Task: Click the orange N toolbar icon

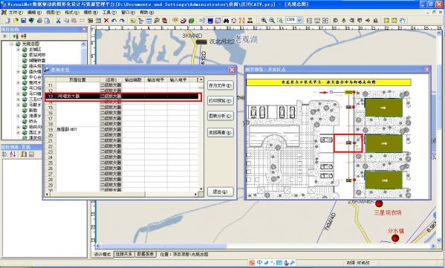Action: pos(241,21)
